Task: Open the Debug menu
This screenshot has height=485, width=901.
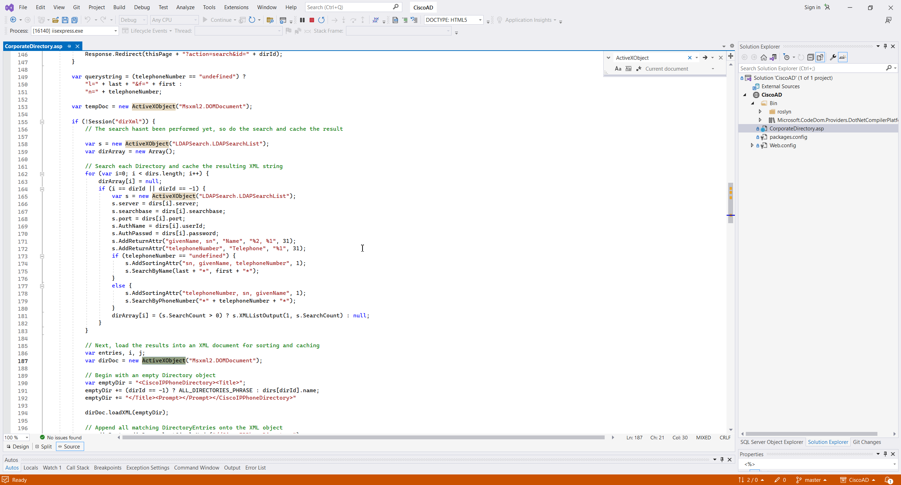Action: click(x=141, y=7)
